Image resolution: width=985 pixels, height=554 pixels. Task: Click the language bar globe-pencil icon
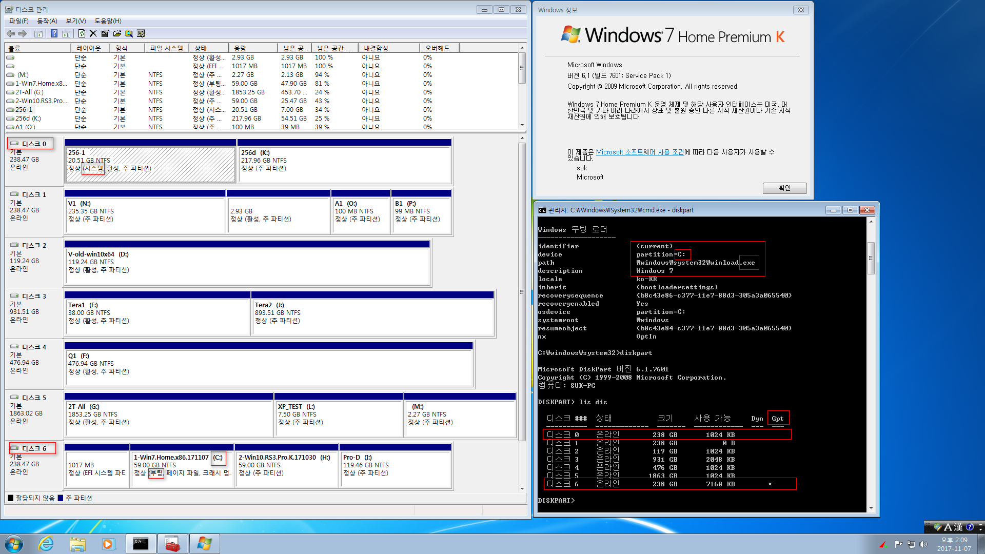pos(937,527)
